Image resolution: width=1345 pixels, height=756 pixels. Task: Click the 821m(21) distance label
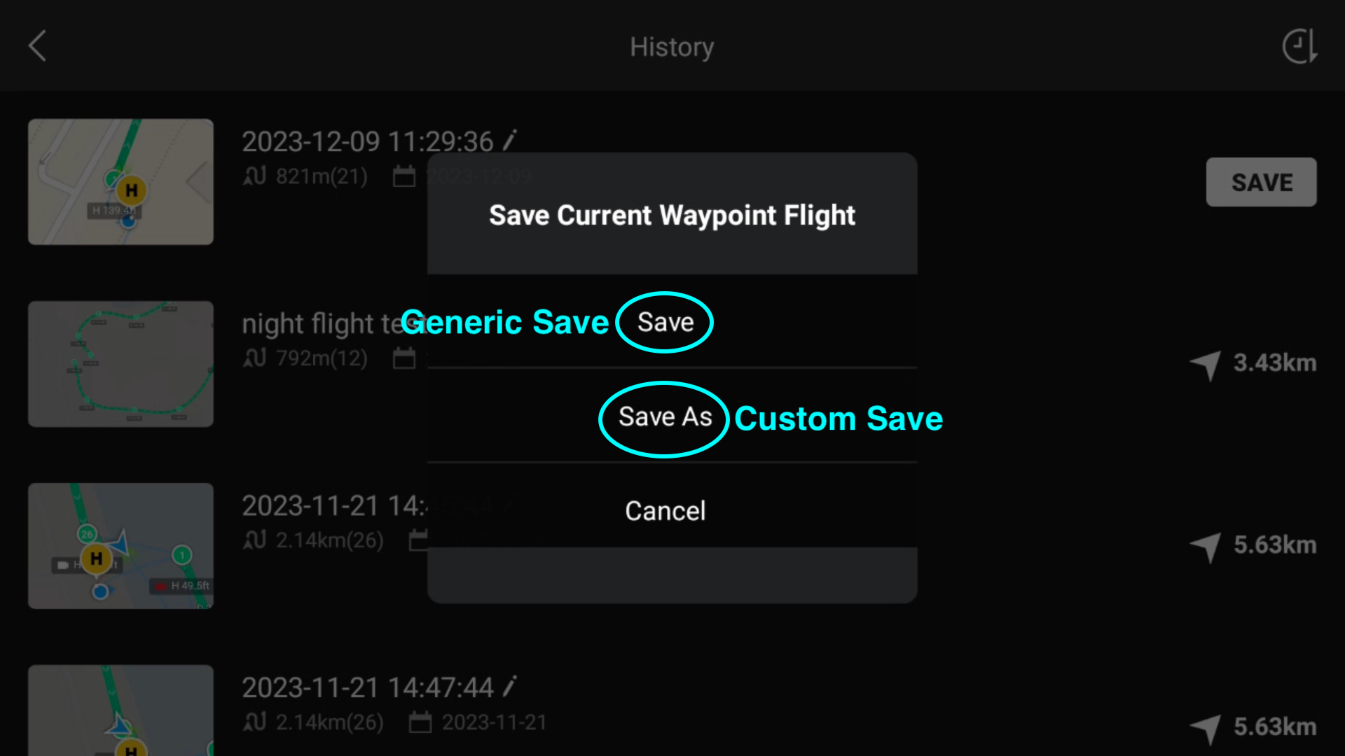click(x=322, y=176)
